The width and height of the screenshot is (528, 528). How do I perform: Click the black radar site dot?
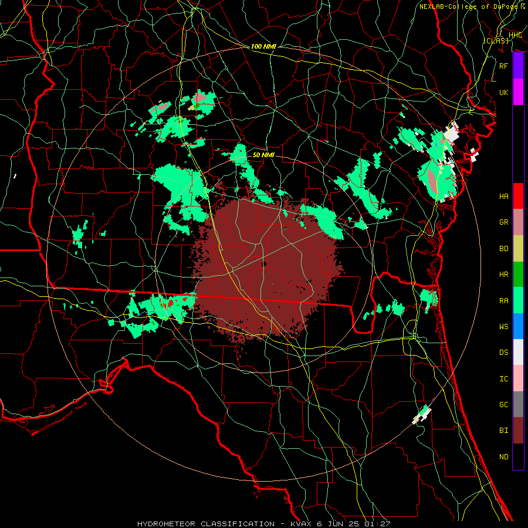(264, 264)
